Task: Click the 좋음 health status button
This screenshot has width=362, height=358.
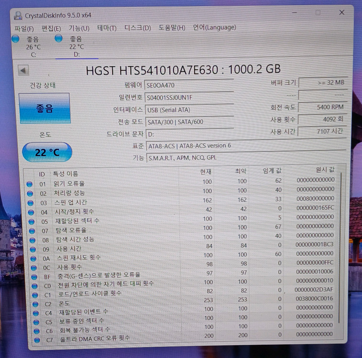Action: [x=44, y=108]
